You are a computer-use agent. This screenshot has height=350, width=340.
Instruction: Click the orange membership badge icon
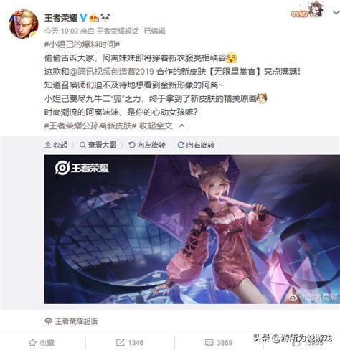click(94, 18)
